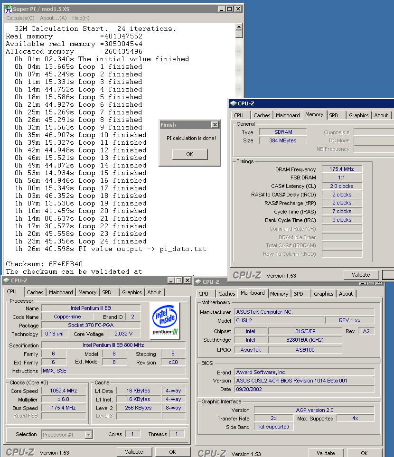Click the Bus Speed 175.4 MHz field
Image resolution: width=394 pixels, height=457 pixels.
coord(64,408)
